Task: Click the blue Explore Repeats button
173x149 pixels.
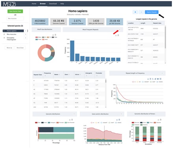Action: 152,12
